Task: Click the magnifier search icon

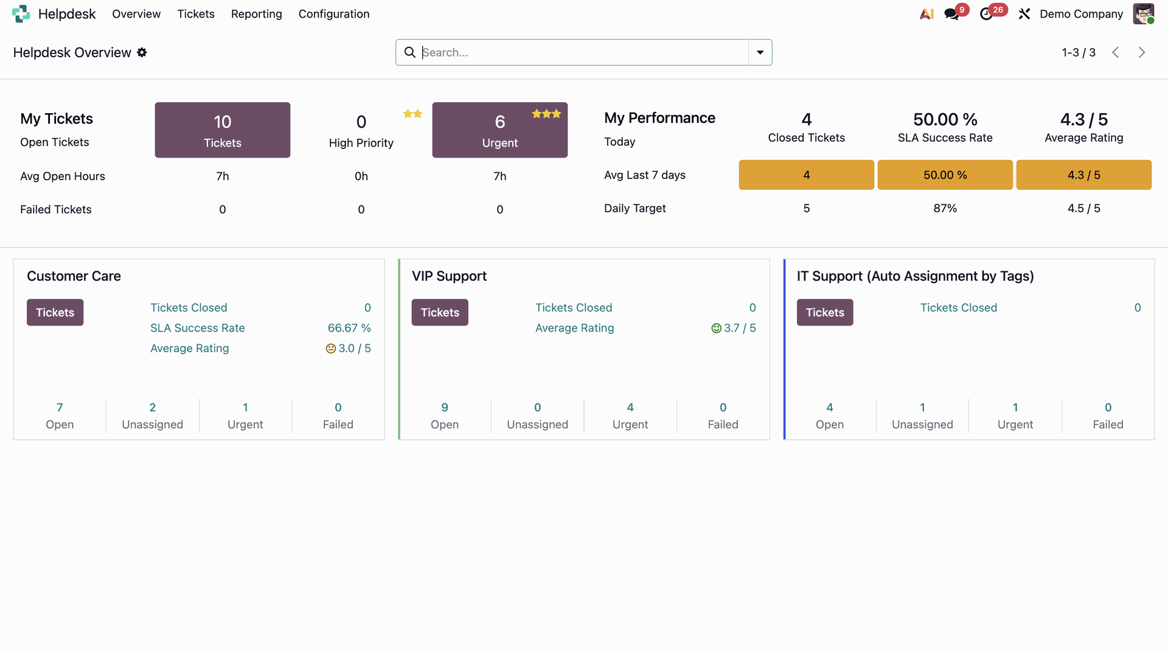Action: click(410, 52)
